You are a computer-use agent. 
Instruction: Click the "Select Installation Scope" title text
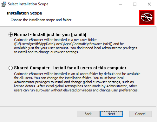[x=28, y=4]
